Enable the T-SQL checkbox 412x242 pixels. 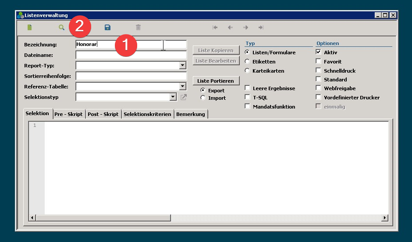coord(247,97)
